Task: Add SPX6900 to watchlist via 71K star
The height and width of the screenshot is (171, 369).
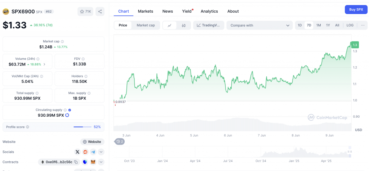Action: (x=85, y=12)
